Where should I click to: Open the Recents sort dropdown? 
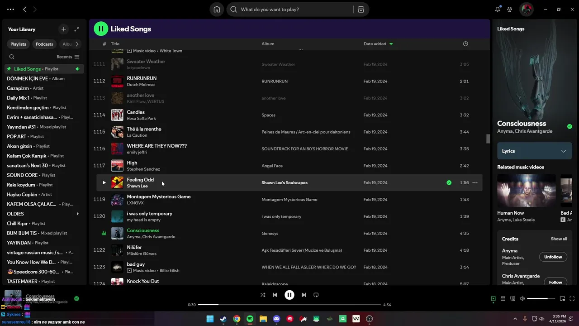(x=68, y=57)
